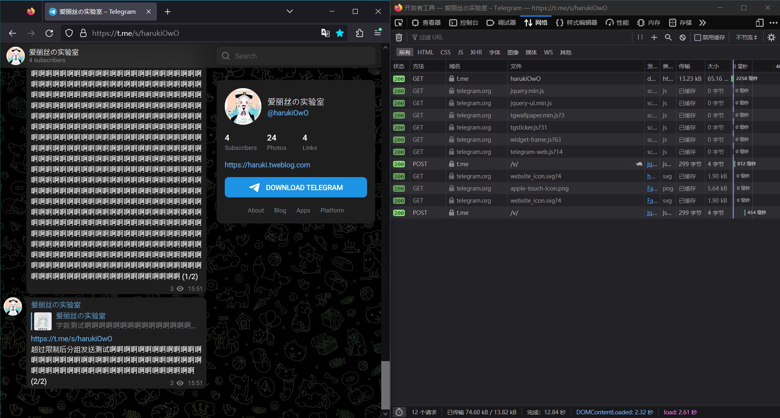
Task: Open network settings gear icon
Action: tap(771, 37)
